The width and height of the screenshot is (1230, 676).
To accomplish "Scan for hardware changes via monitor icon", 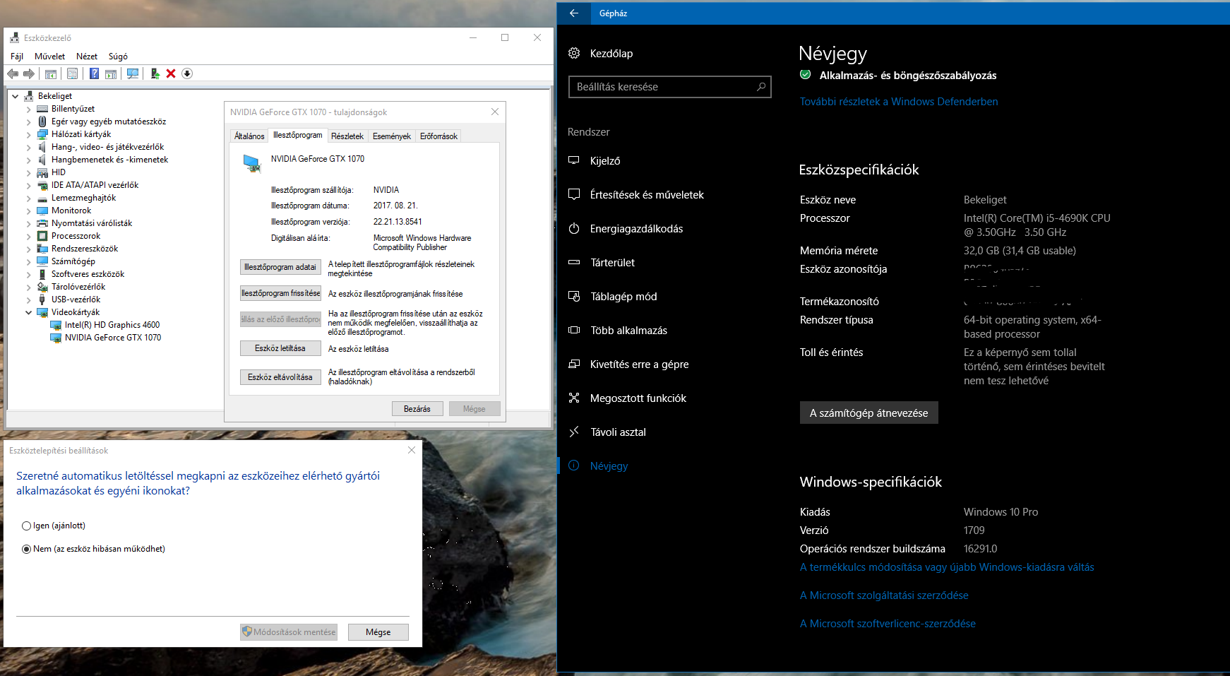I will (133, 73).
